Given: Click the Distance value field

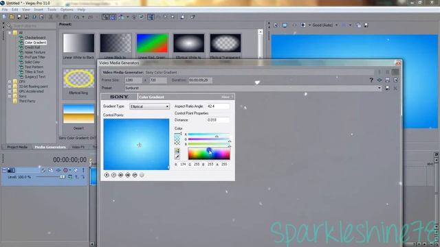Looking at the screenshot, I should tap(218, 120).
